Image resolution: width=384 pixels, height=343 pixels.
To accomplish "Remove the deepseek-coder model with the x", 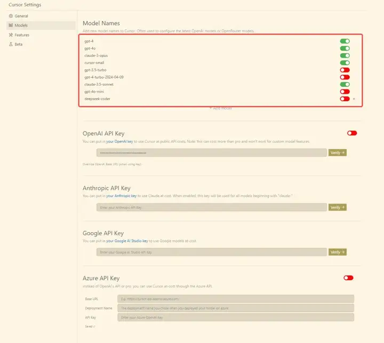I will point(354,99).
